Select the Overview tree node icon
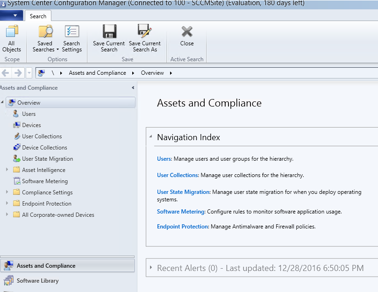This screenshot has height=292, width=378. click(12, 102)
